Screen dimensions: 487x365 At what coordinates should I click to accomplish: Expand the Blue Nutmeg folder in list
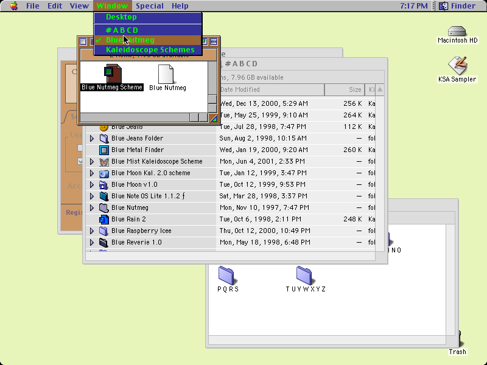92,207
